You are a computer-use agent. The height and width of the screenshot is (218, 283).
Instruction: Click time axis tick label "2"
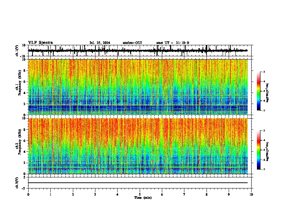tap(73, 194)
